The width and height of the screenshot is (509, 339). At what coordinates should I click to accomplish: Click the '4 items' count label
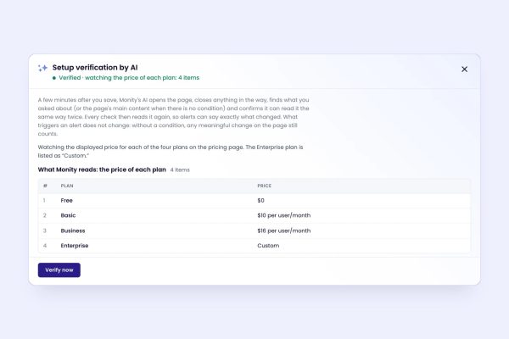click(x=180, y=170)
